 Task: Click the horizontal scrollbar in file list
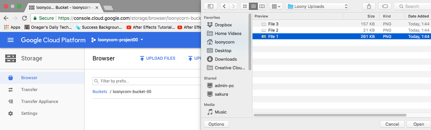330,115
